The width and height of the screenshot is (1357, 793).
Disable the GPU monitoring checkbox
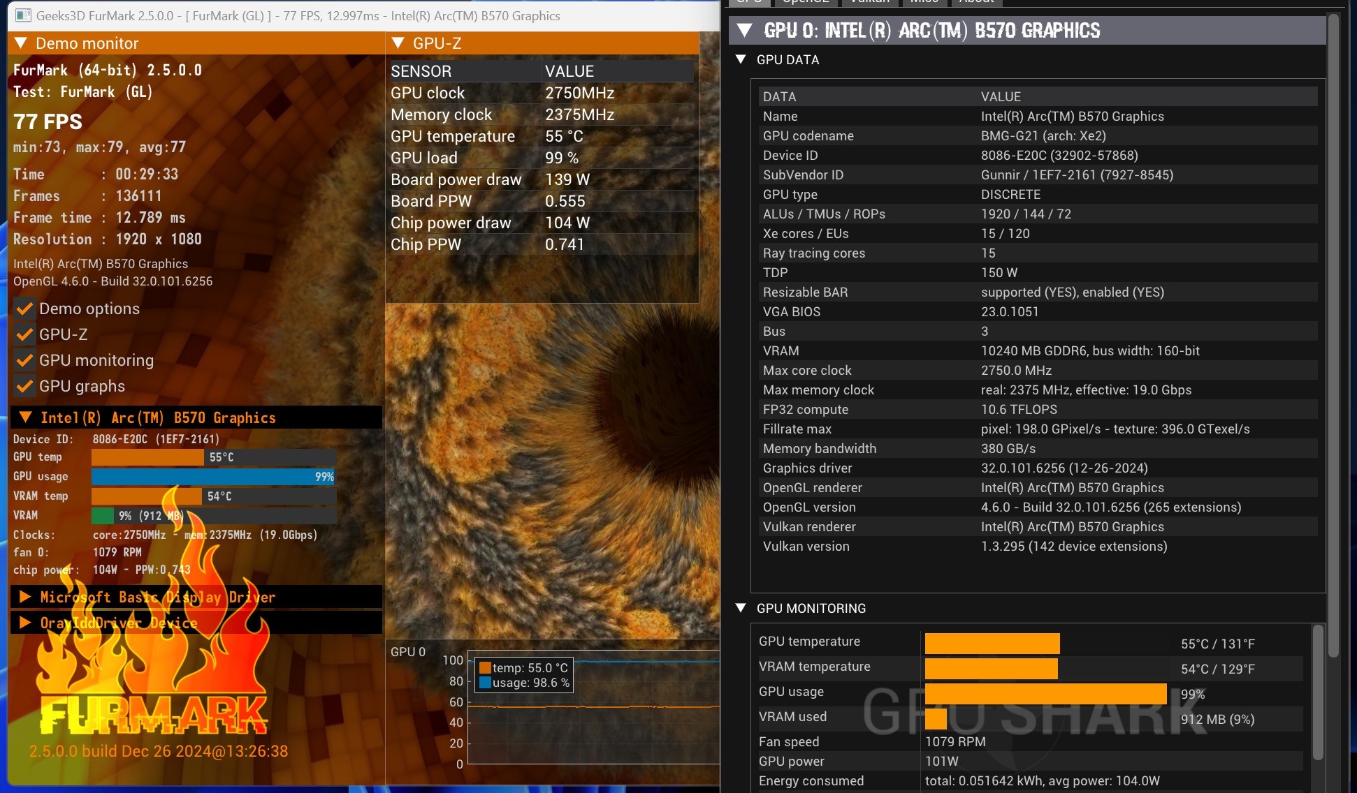click(24, 360)
